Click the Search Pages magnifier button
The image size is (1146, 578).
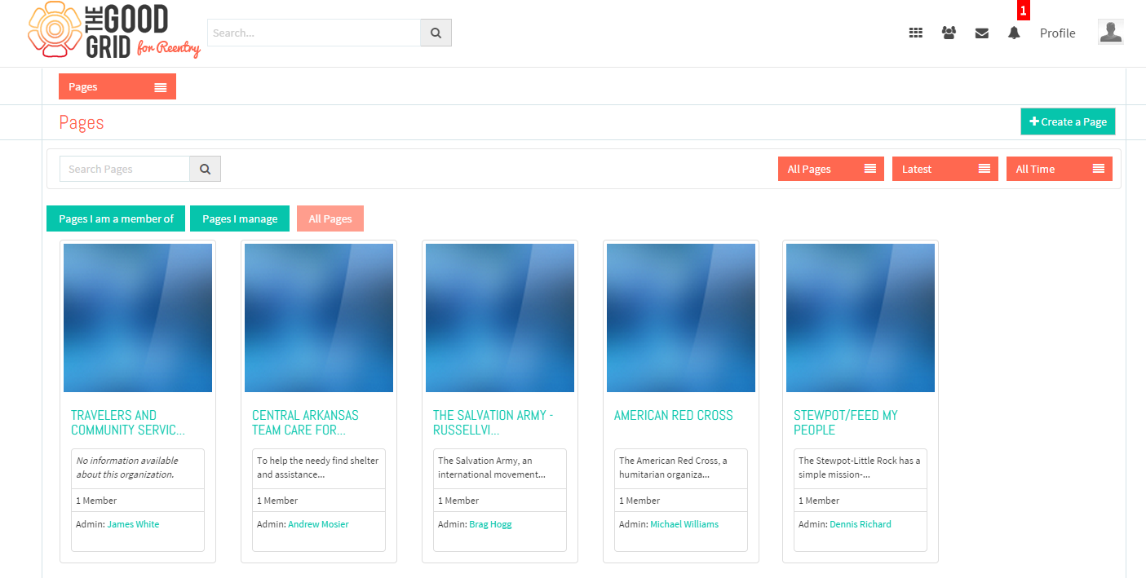point(206,169)
